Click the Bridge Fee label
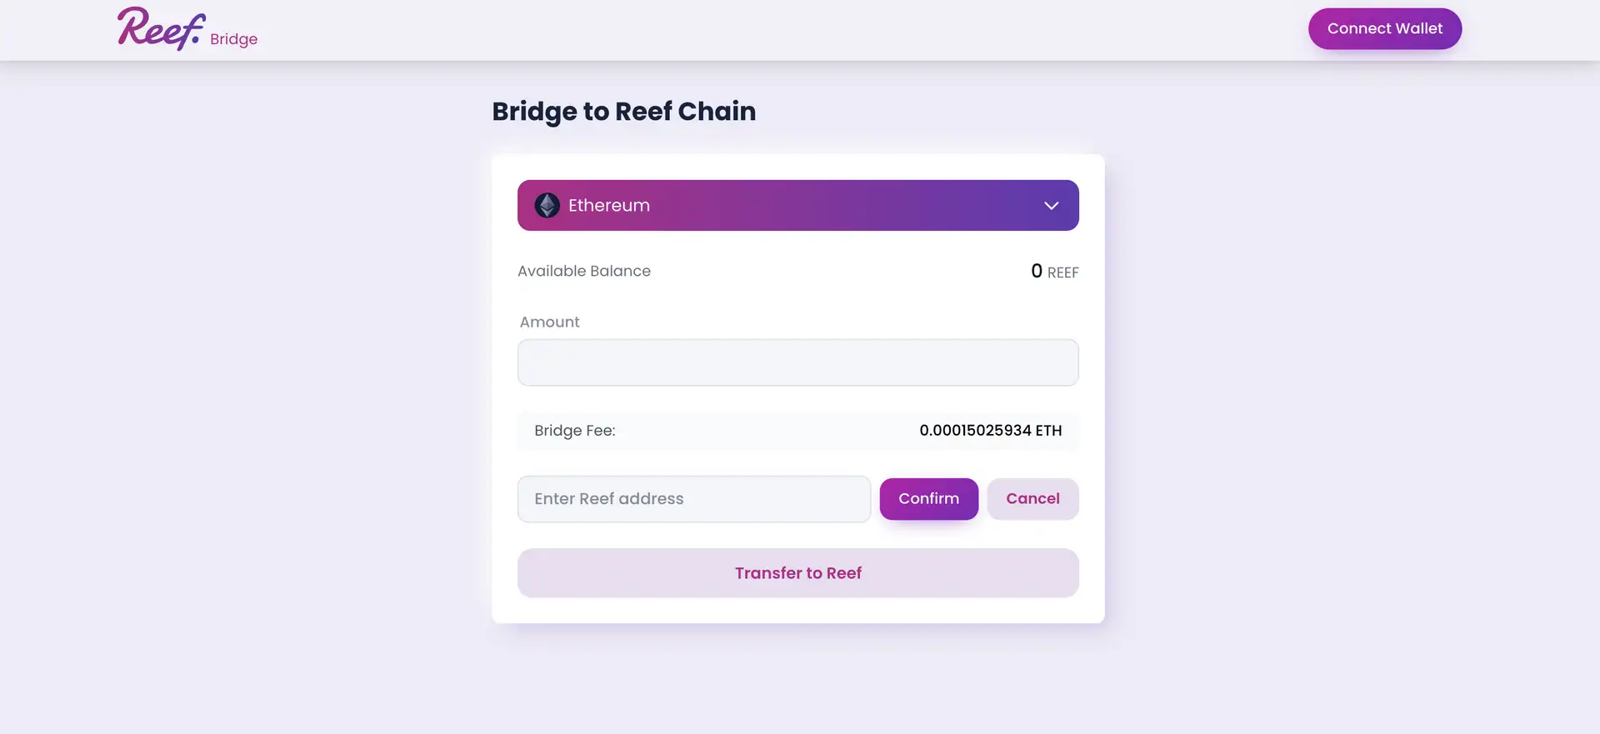The width and height of the screenshot is (1600, 734). point(574,431)
